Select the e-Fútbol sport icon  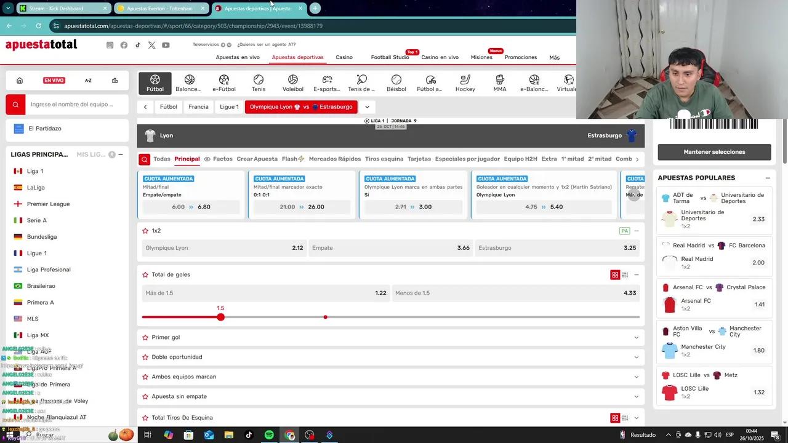(x=224, y=84)
